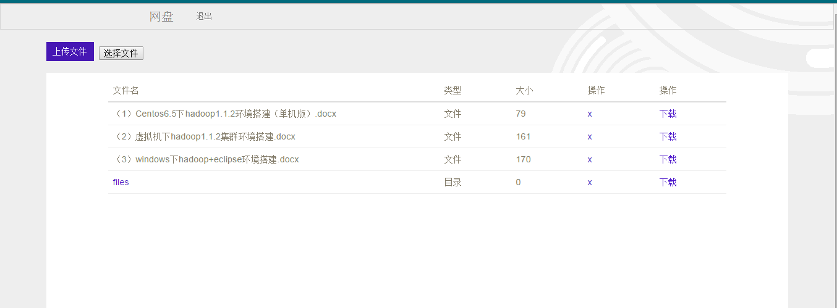Delete the files directory

point(590,182)
